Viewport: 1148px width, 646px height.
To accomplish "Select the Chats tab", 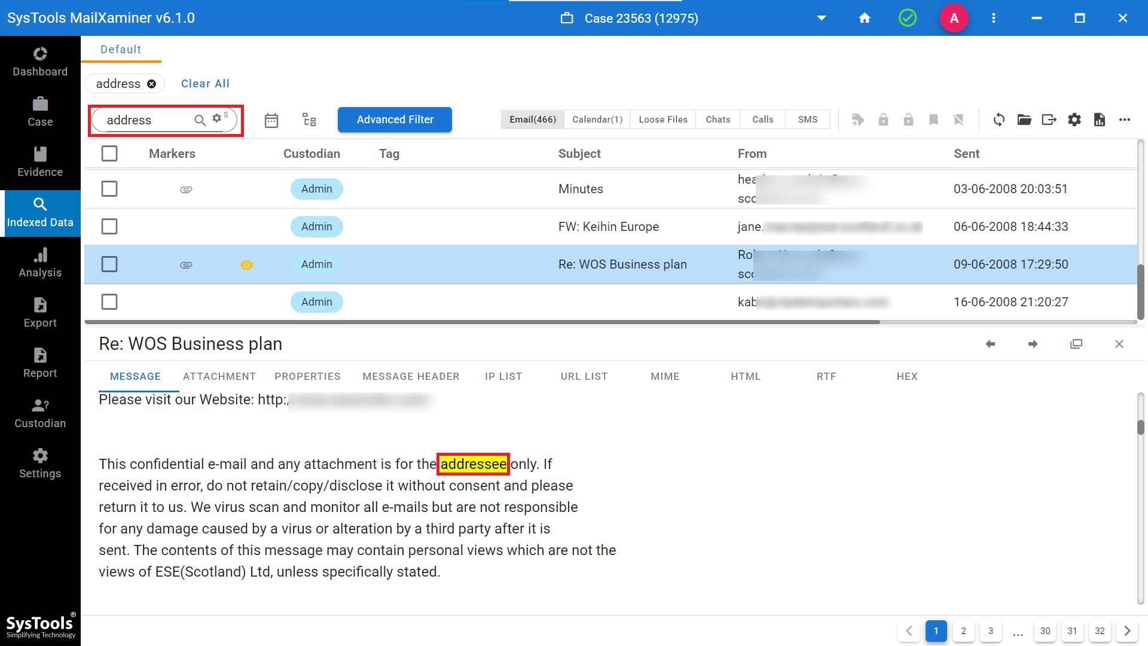I will coord(718,120).
